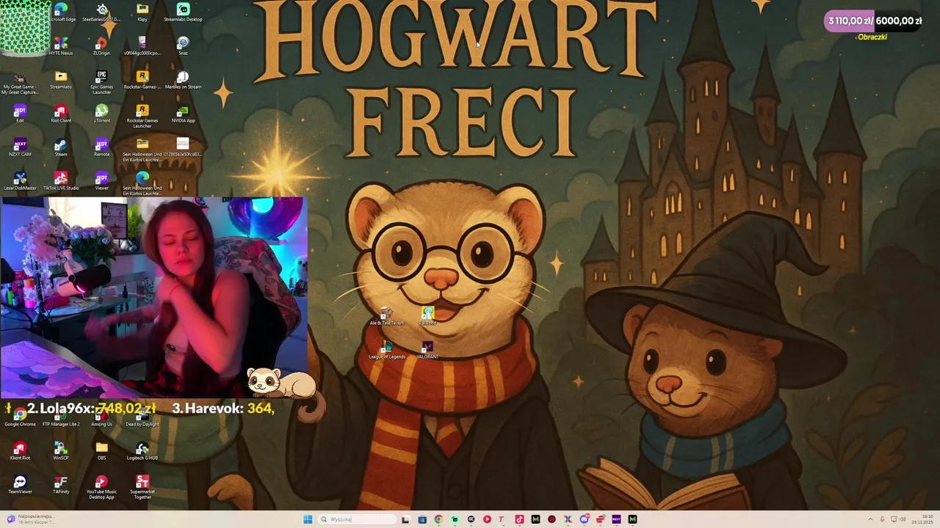Click the taskbar Wyszukaj search box

pos(357,519)
